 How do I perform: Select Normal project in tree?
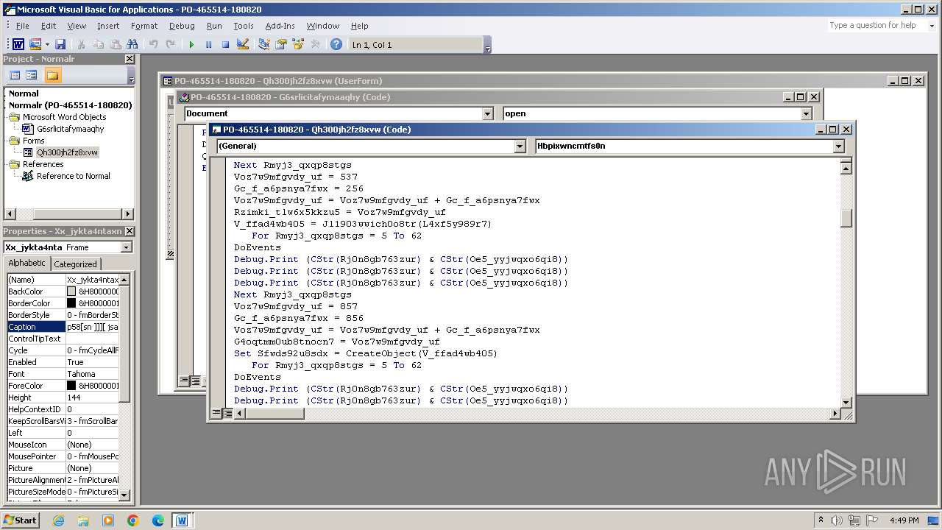point(24,93)
